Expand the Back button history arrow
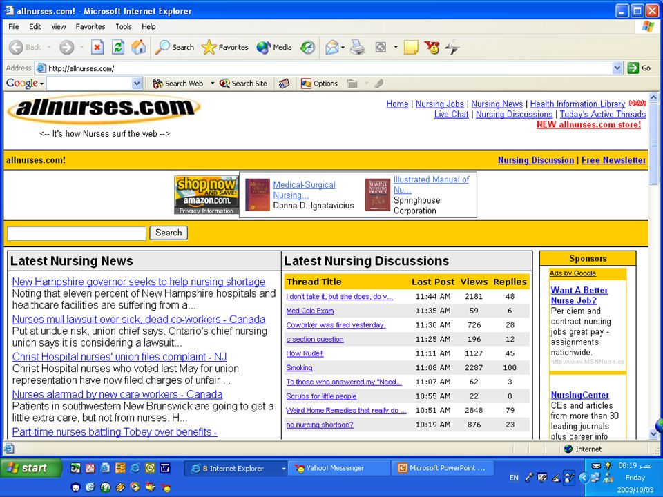The width and height of the screenshot is (663, 497). point(48,48)
